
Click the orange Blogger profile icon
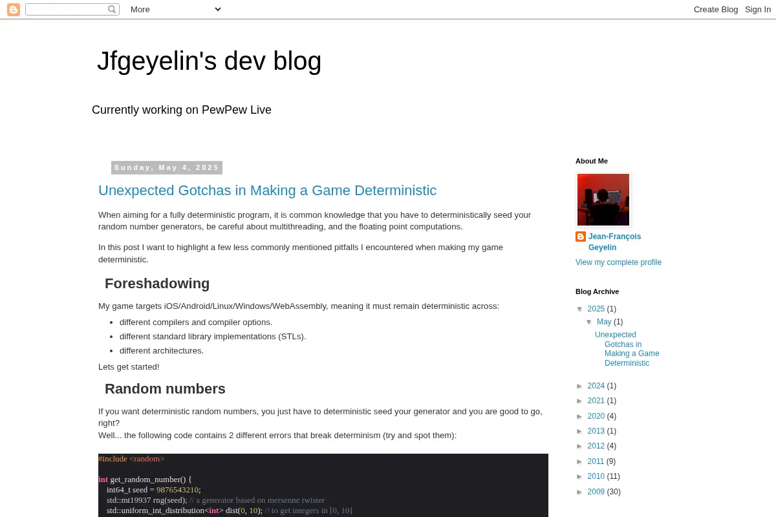point(581,237)
